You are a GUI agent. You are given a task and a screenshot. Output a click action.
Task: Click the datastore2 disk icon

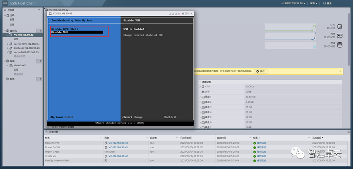(x=11, y=65)
